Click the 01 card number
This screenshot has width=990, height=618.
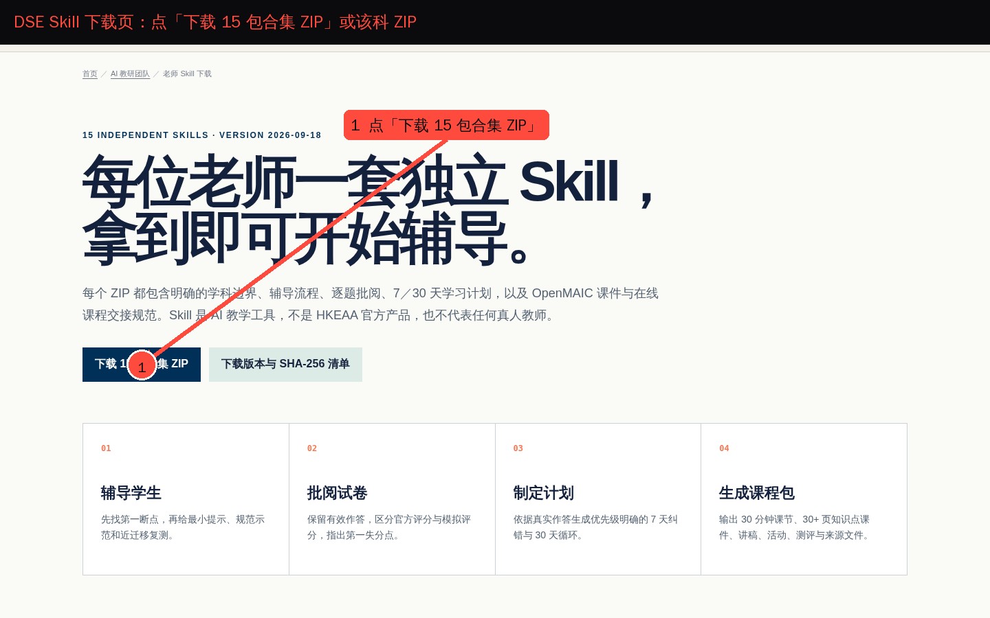coord(106,448)
